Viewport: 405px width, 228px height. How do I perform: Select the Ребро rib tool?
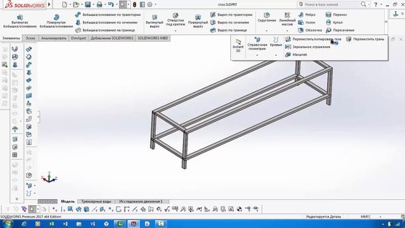306,15
